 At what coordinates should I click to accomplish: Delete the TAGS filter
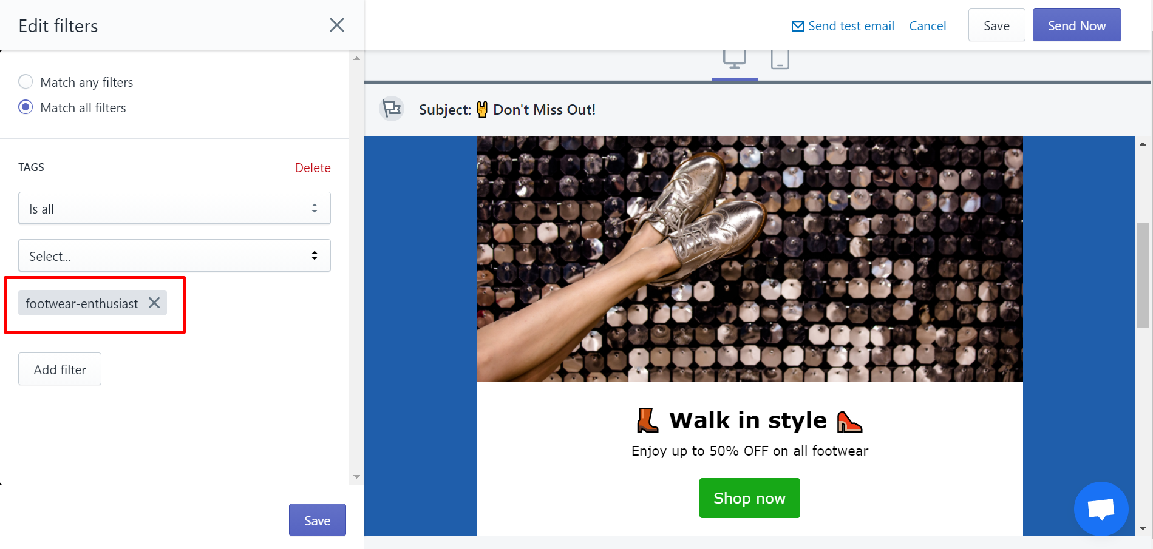coord(313,168)
